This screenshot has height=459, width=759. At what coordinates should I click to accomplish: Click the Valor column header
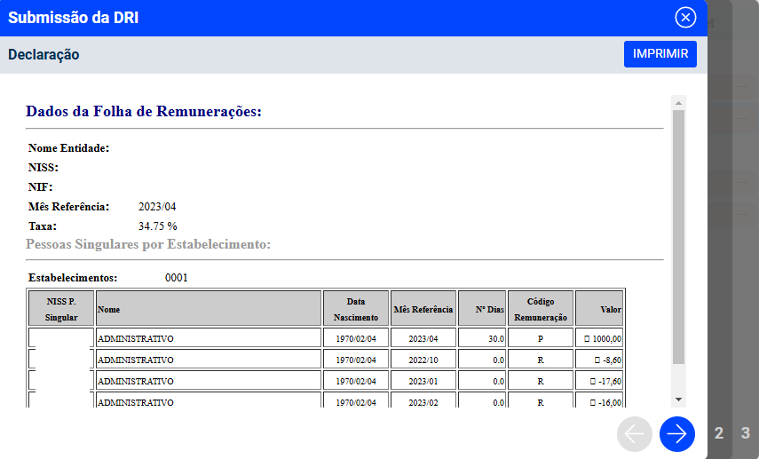coord(599,309)
